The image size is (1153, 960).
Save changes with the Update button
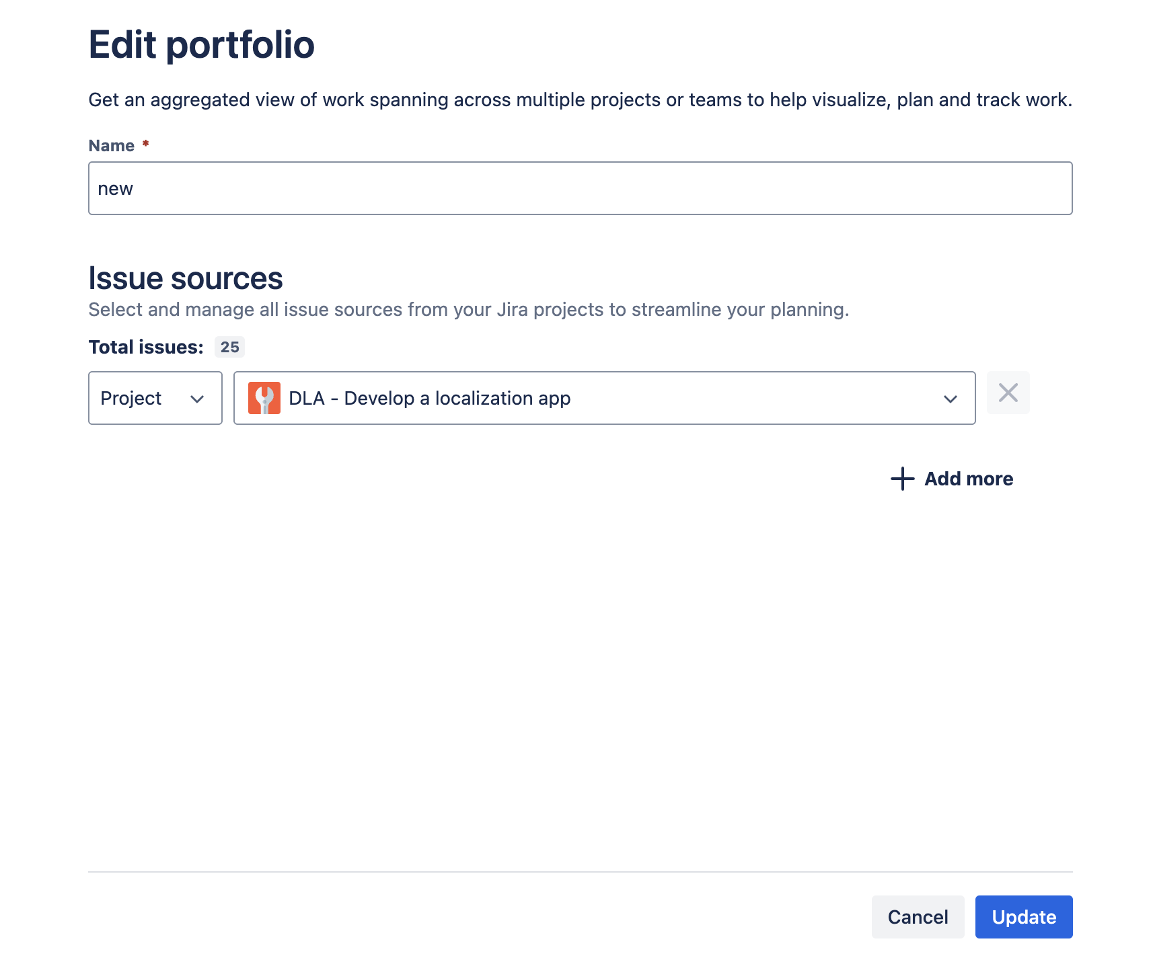[x=1023, y=917]
